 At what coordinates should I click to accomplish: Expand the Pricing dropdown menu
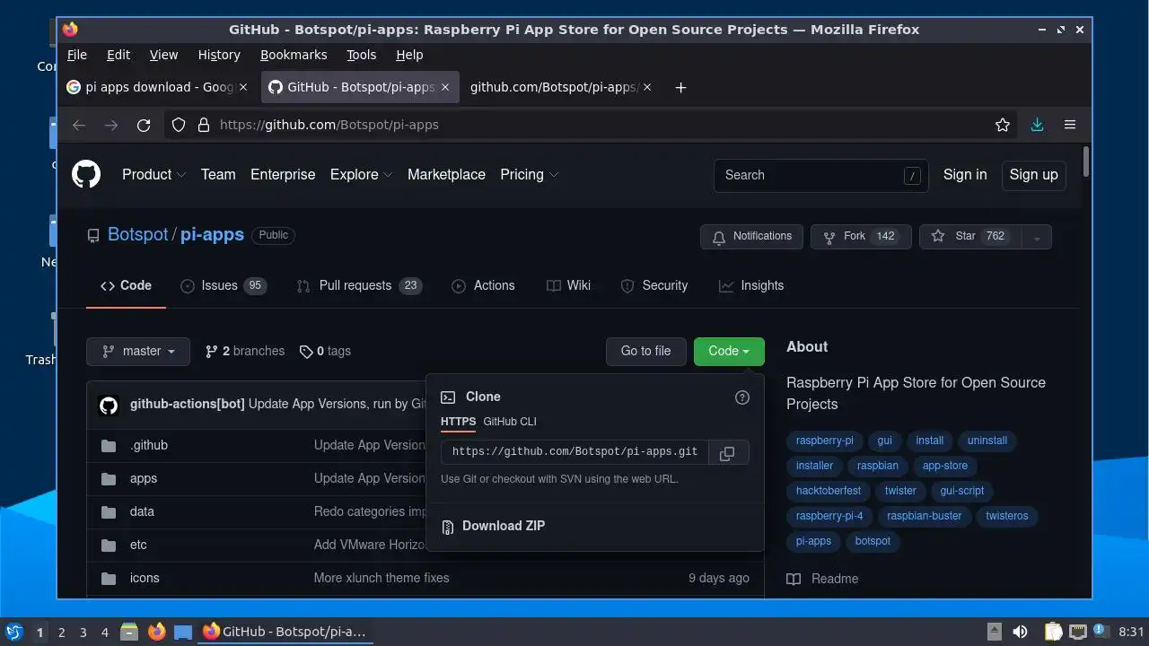[x=530, y=175]
